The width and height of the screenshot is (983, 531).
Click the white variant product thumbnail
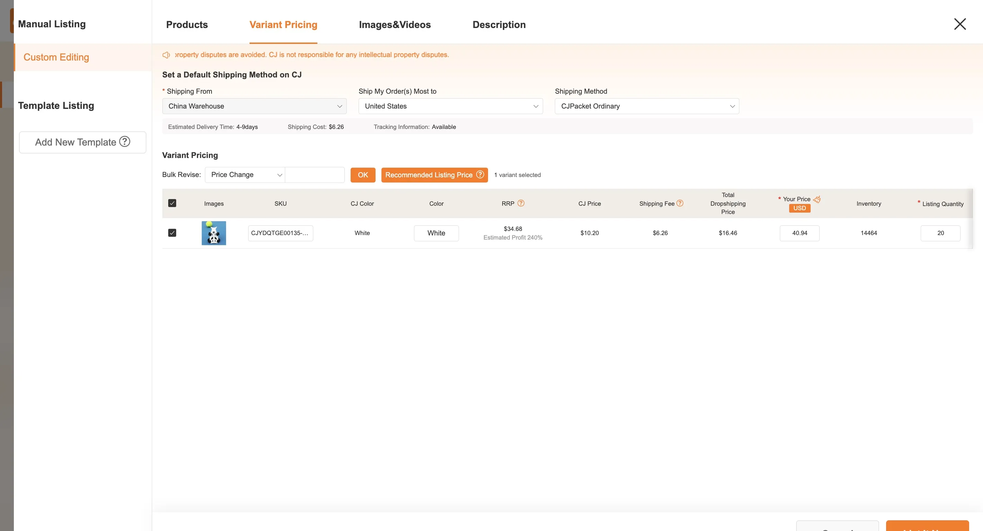(x=214, y=233)
